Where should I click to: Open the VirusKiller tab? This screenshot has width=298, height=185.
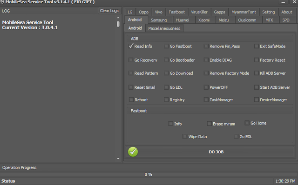tap(199, 12)
